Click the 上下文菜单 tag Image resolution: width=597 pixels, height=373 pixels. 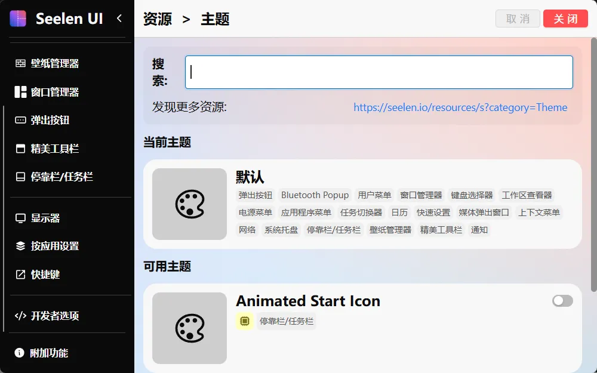(538, 212)
